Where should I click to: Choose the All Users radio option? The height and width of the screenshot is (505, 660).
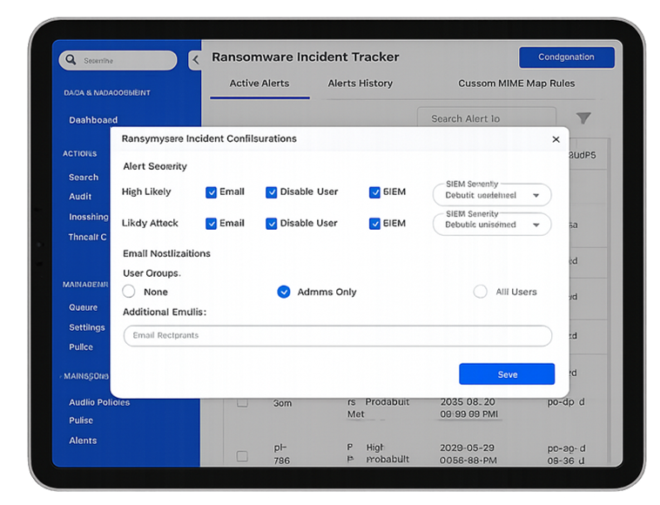click(480, 291)
